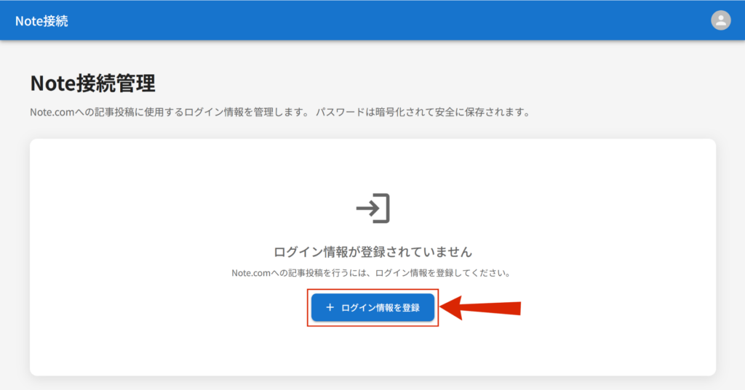This screenshot has width=745, height=390.
Task: Click the ログイン情報が登録されていません message
Action: 372,252
